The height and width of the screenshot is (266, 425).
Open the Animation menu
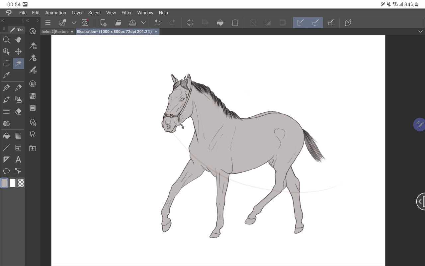coord(56,13)
